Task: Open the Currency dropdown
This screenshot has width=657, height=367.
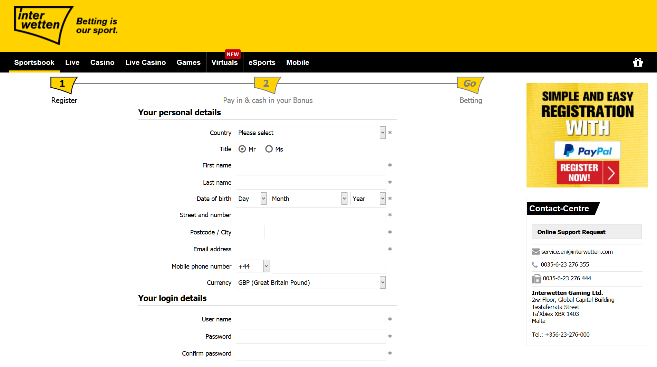Action: coord(311,282)
